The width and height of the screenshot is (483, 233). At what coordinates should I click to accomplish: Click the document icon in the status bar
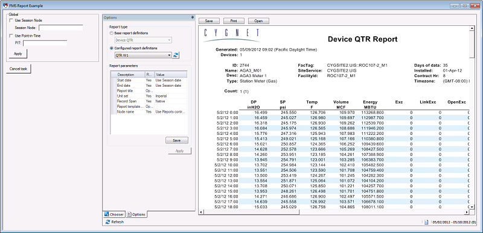pyautogui.click(x=427, y=222)
